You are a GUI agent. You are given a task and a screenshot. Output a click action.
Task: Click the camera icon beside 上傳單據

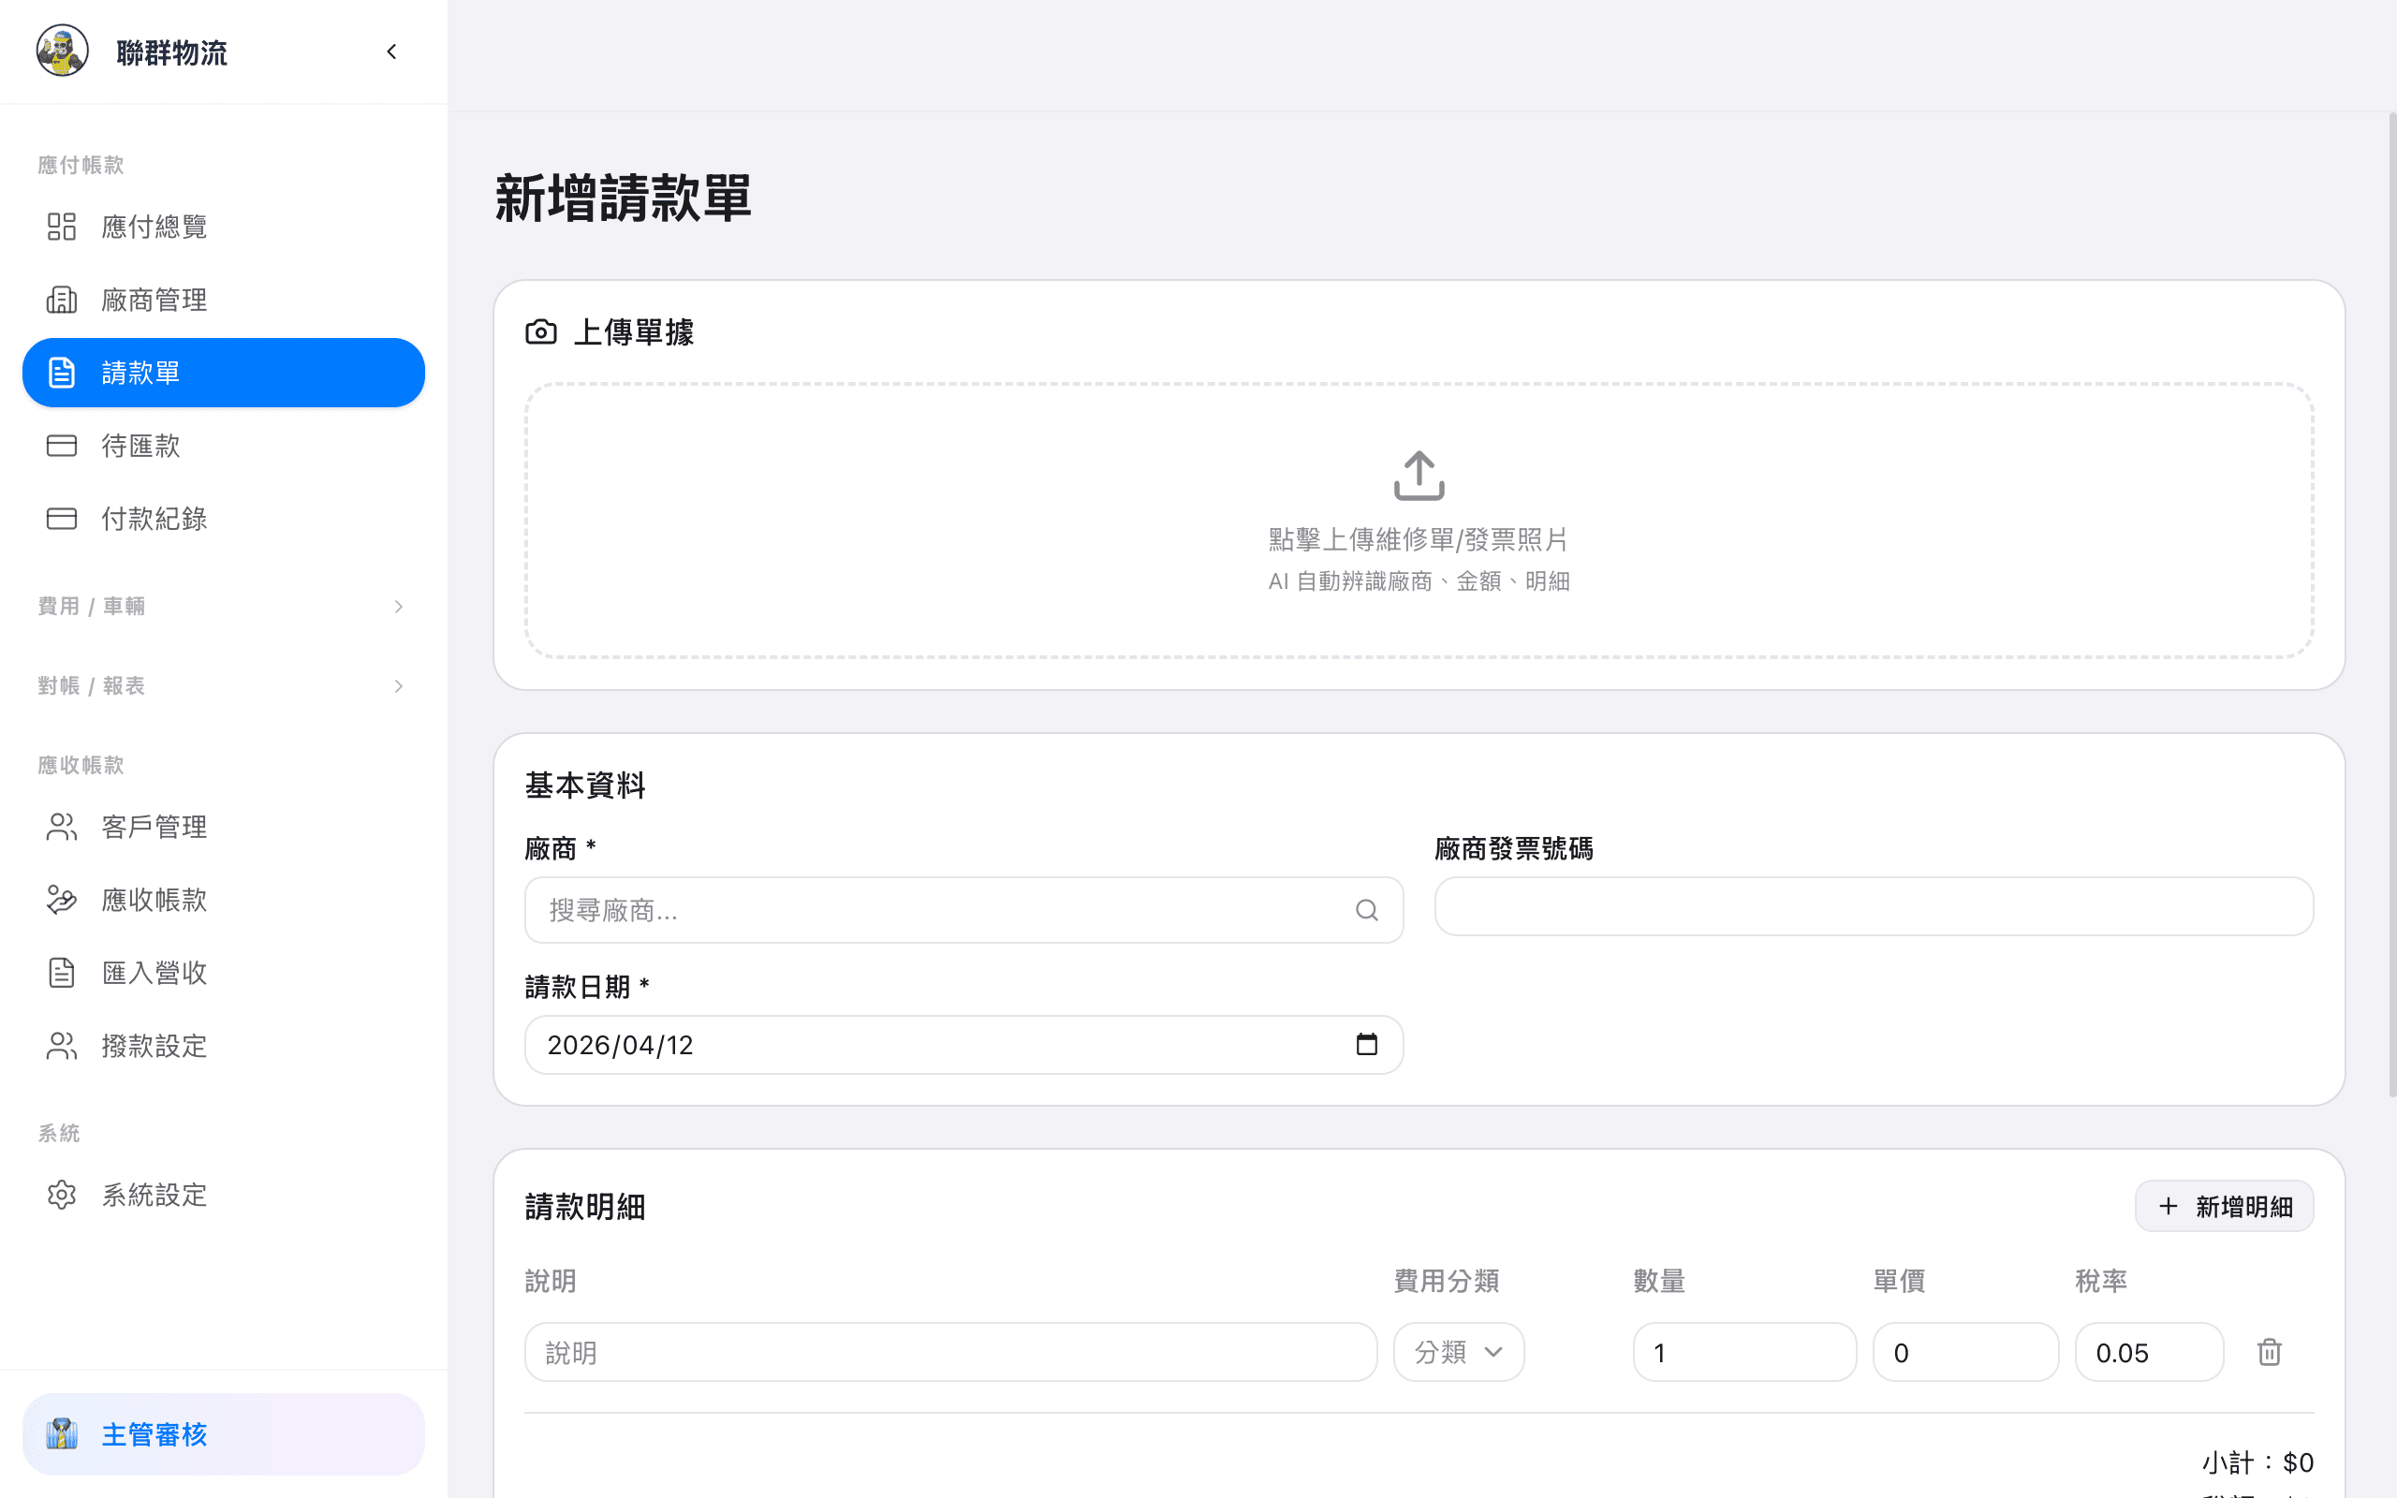[541, 330]
